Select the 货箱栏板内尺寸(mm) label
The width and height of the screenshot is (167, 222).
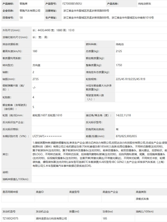[15, 37]
